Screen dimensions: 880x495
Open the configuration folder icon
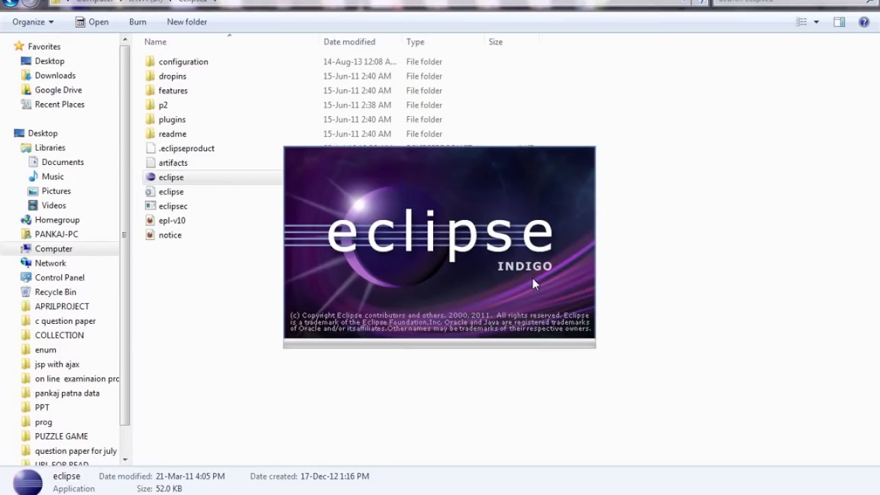(151, 61)
